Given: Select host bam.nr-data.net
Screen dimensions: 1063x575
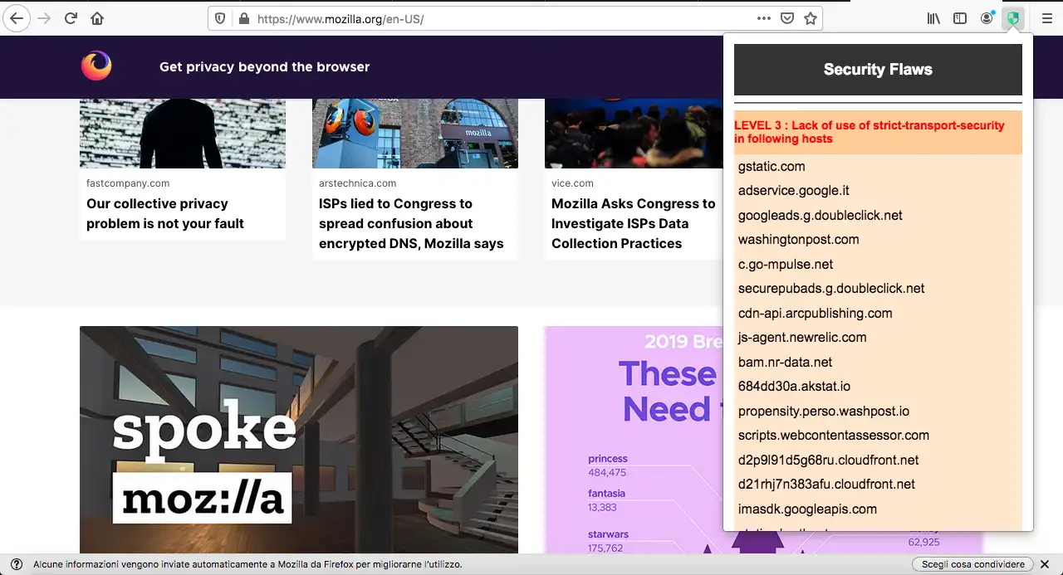Looking at the screenshot, I should click(785, 363).
